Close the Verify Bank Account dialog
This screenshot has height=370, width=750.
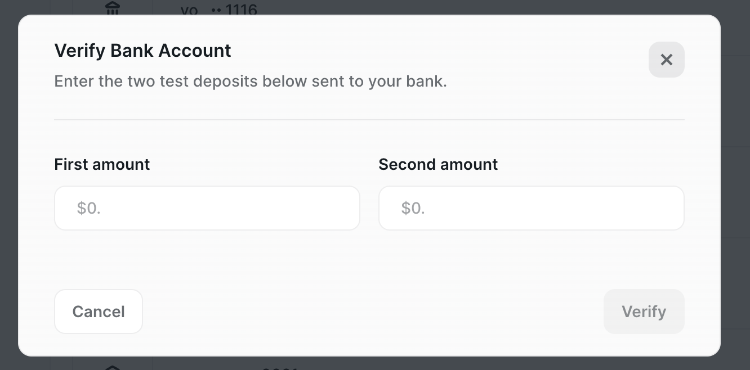click(x=666, y=60)
